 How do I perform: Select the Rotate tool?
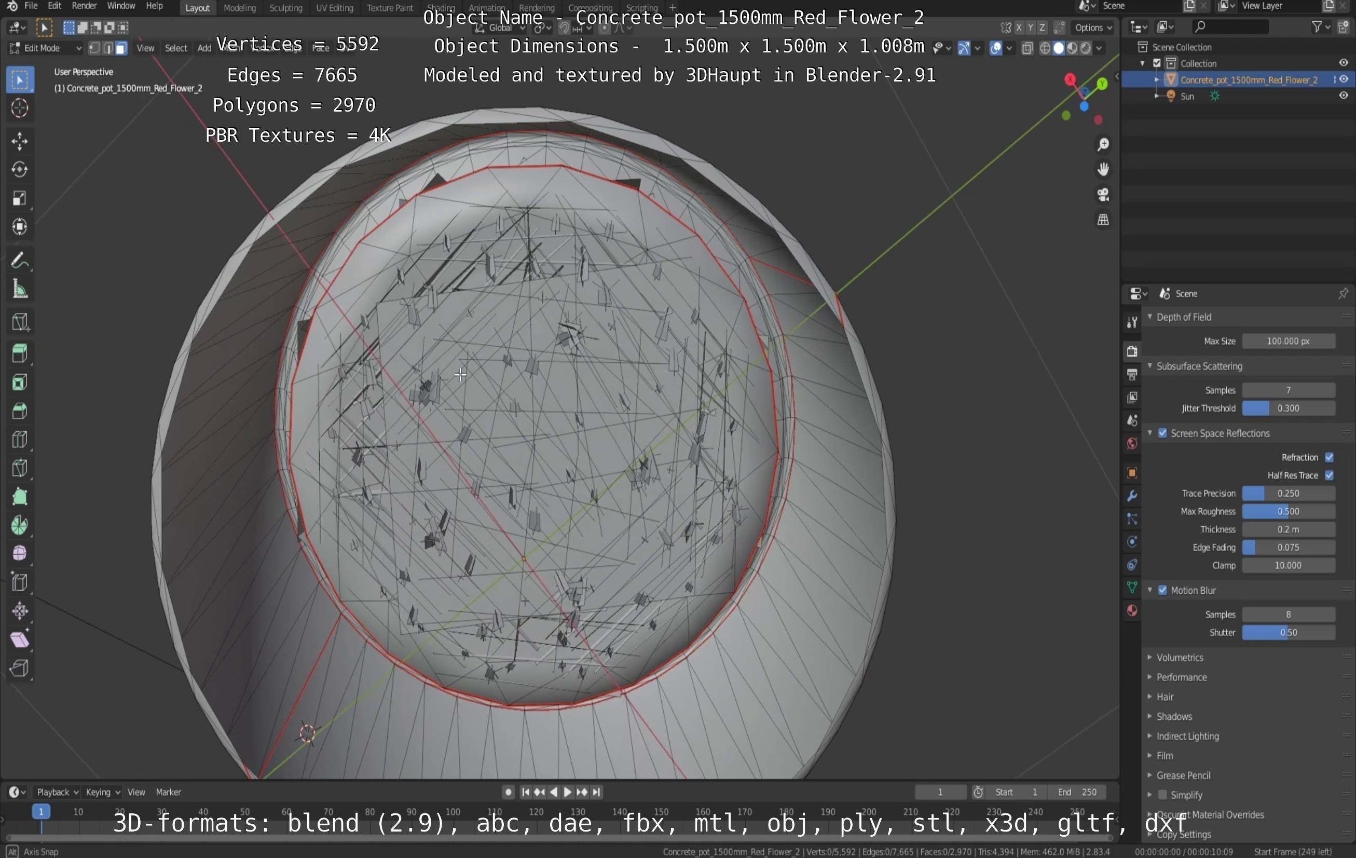point(20,170)
